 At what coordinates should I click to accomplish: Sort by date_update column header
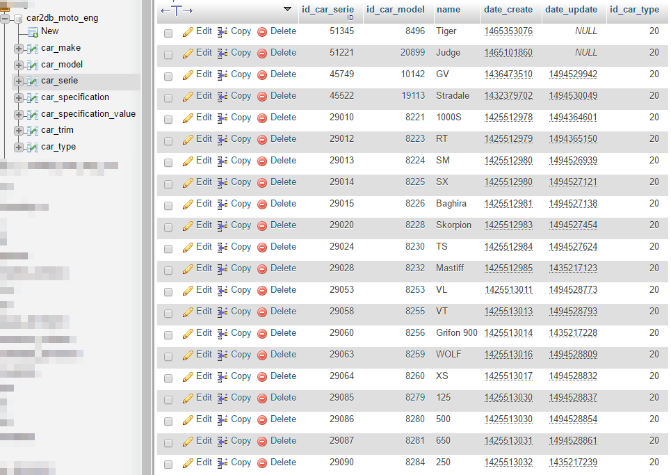tap(572, 10)
